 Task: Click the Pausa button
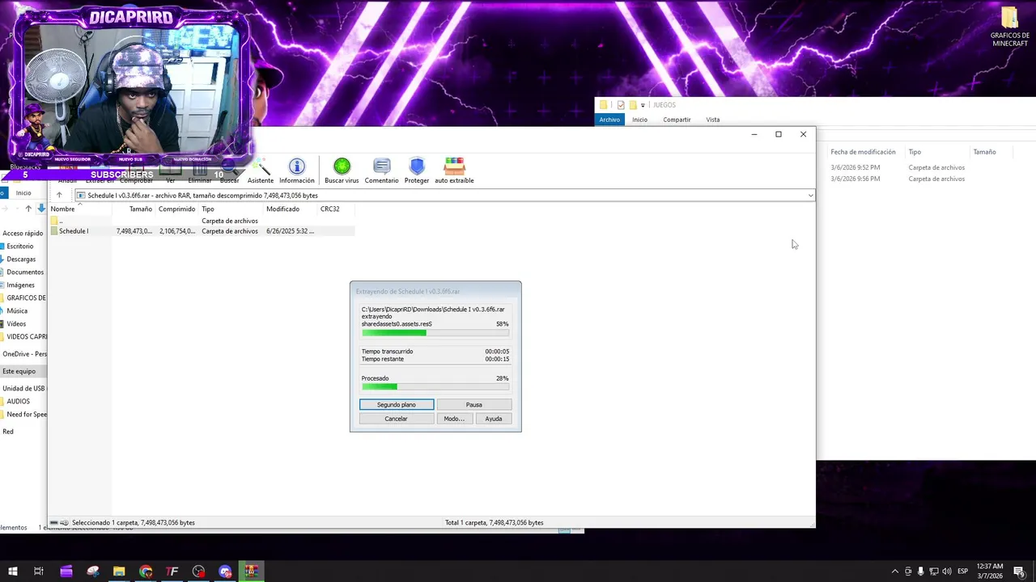pos(474,404)
